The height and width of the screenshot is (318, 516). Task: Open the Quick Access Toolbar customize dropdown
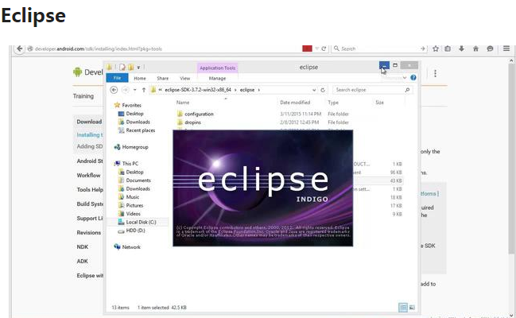tap(138, 68)
